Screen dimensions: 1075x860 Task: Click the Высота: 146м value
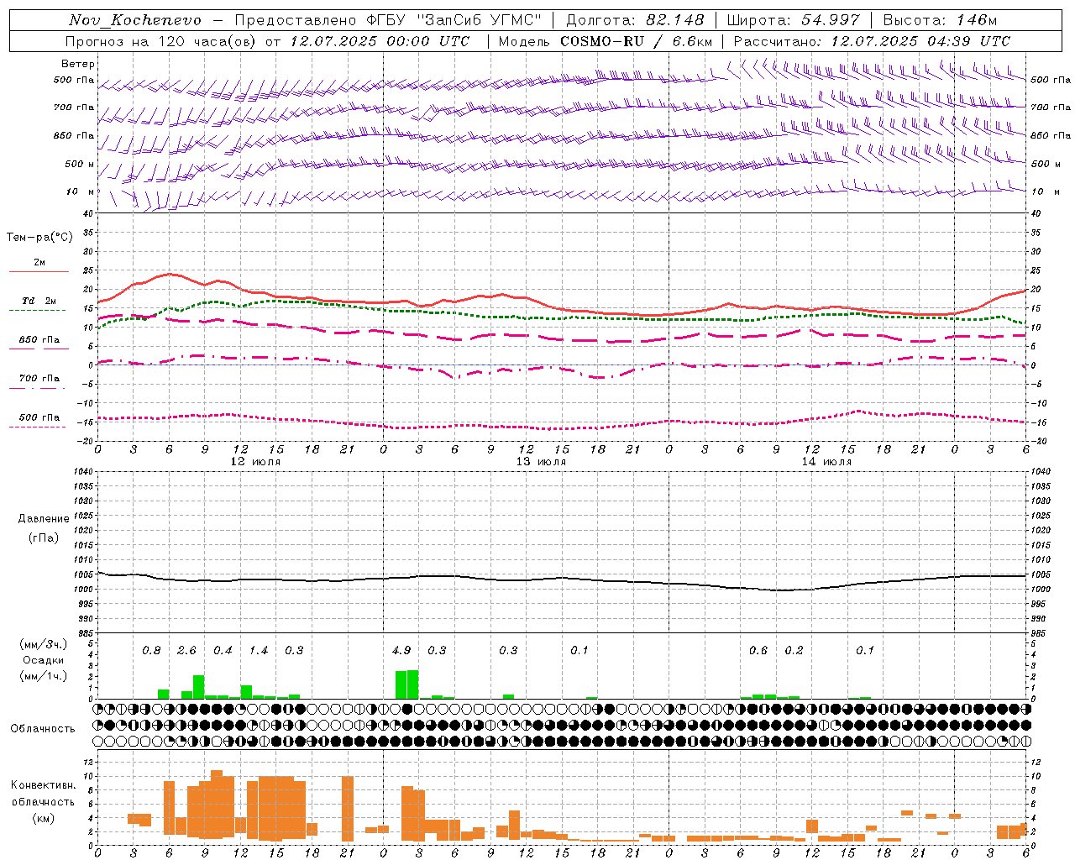coord(940,20)
